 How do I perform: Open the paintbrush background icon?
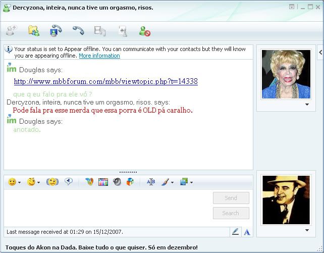pyautogui.click(x=165, y=182)
